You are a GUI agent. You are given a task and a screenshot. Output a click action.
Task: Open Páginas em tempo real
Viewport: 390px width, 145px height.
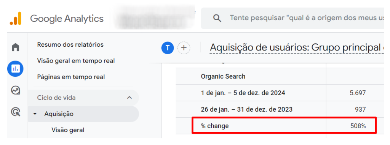pyautogui.click(x=71, y=77)
